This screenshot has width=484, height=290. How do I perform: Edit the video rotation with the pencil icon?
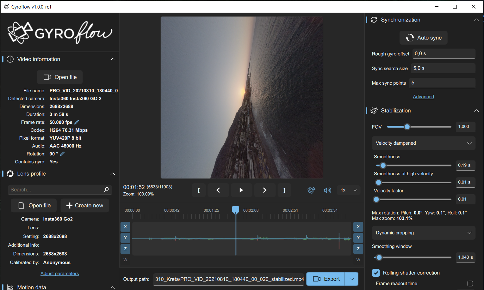(x=61, y=154)
